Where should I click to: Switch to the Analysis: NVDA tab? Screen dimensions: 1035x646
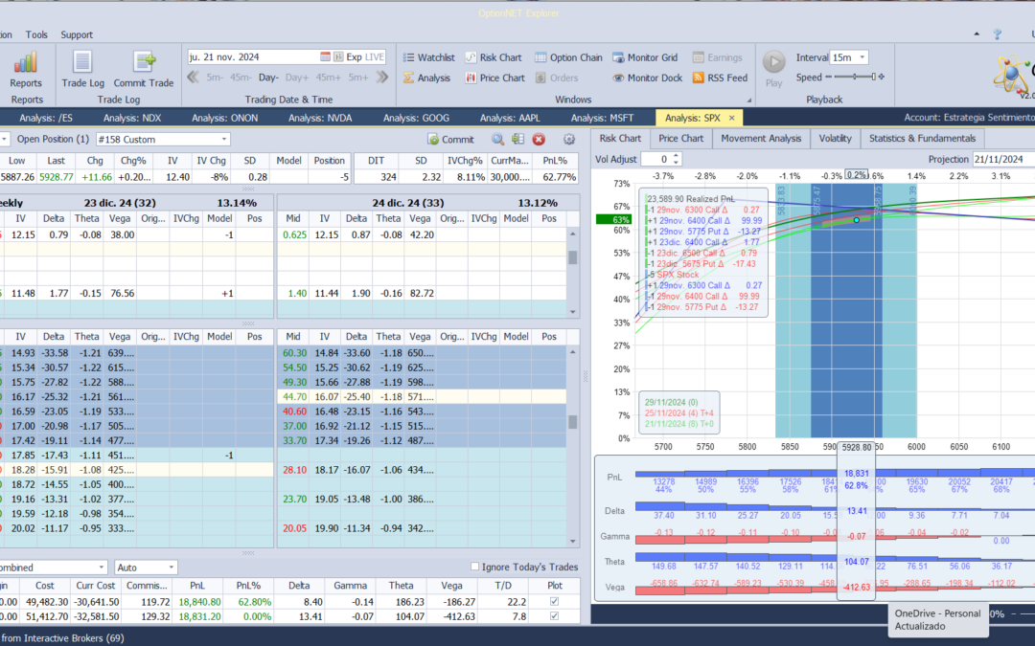(x=320, y=118)
